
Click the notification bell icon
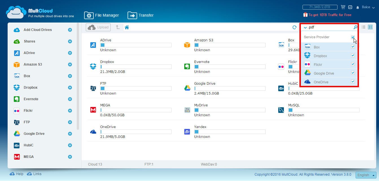point(358,7)
